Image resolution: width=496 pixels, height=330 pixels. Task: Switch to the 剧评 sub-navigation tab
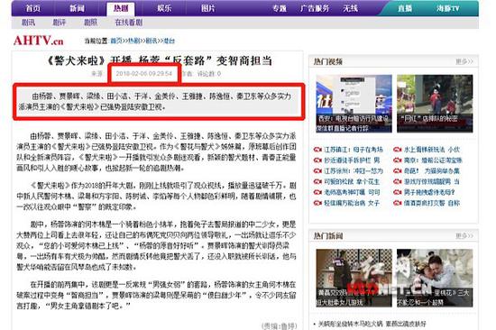point(60,23)
